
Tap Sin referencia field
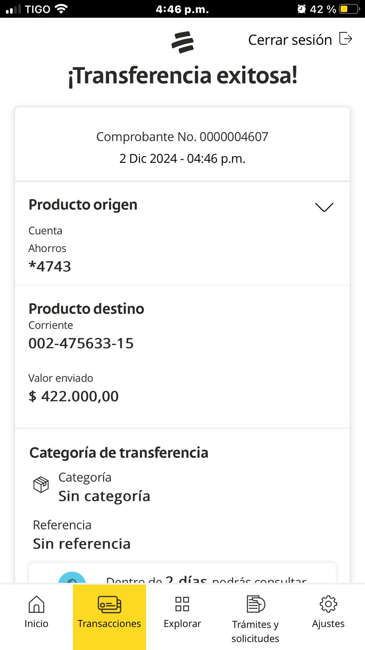pyautogui.click(x=82, y=544)
